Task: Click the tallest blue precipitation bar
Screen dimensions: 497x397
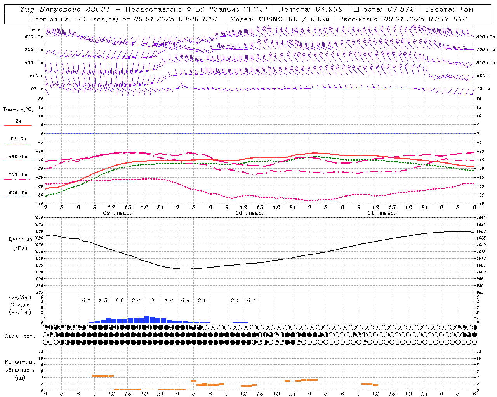Action: pos(147,319)
